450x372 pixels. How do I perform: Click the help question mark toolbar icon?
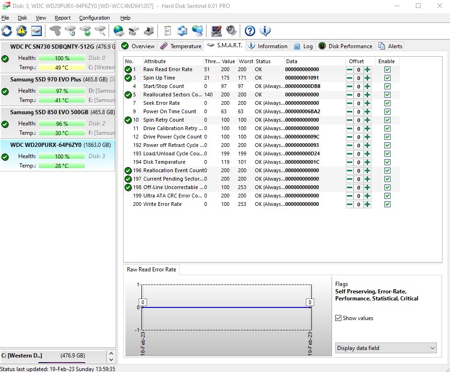[250, 31]
